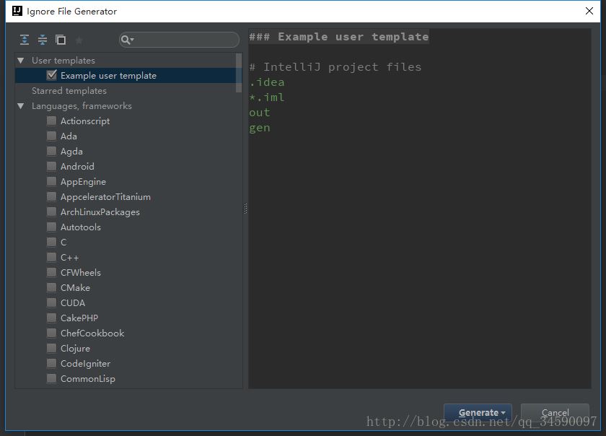Collapse the Languages, frameworks group
The height and width of the screenshot is (436, 606).
pyautogui.click(x=21, y=106)
